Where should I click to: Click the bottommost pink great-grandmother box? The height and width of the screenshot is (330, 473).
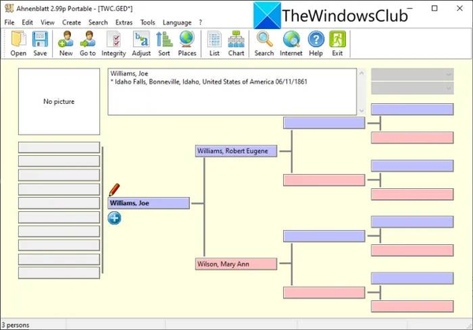coord(412,306)
